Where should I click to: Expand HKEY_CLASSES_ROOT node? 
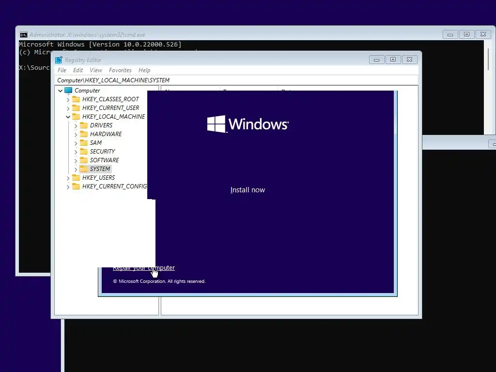68,100
